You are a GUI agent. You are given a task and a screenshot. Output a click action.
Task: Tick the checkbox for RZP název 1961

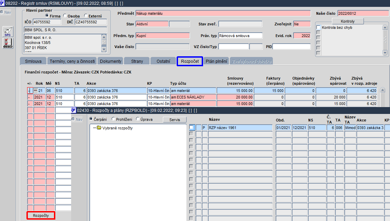(191, 127)
